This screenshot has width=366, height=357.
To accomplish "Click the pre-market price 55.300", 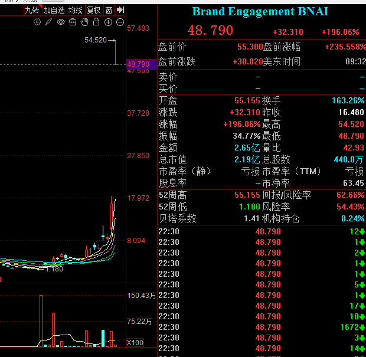I will click(250, 47).
